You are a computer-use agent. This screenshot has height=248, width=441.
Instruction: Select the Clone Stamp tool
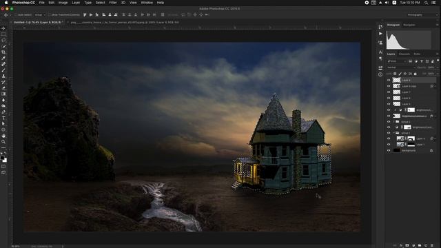pos(3,76)
